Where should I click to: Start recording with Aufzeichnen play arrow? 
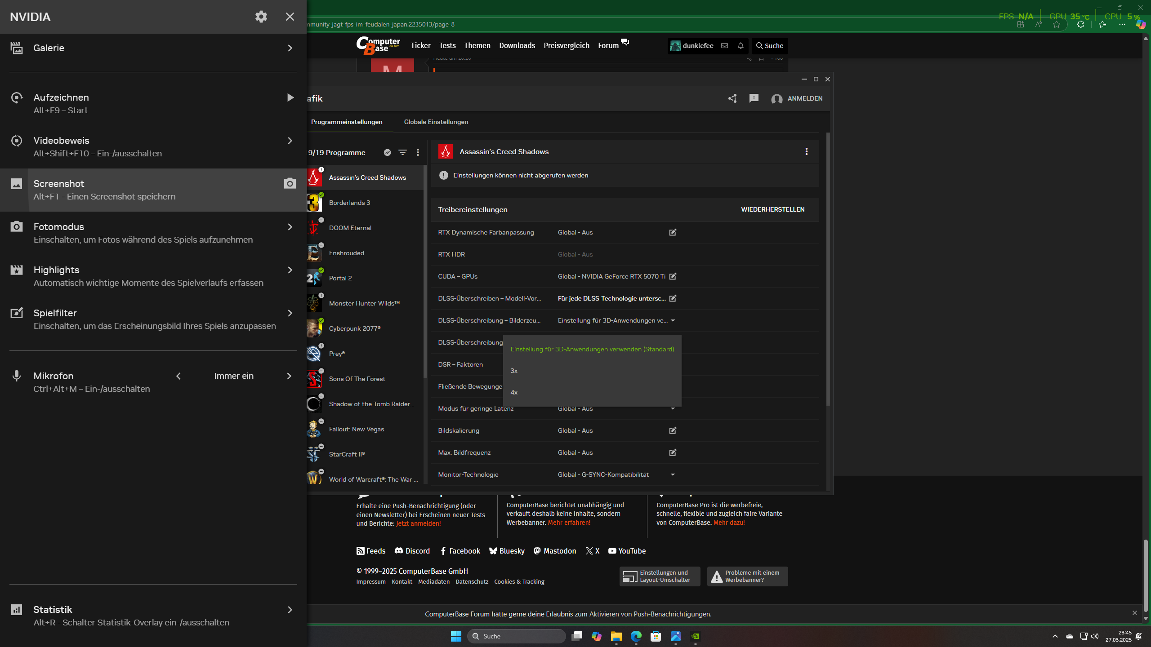[290, 97]
